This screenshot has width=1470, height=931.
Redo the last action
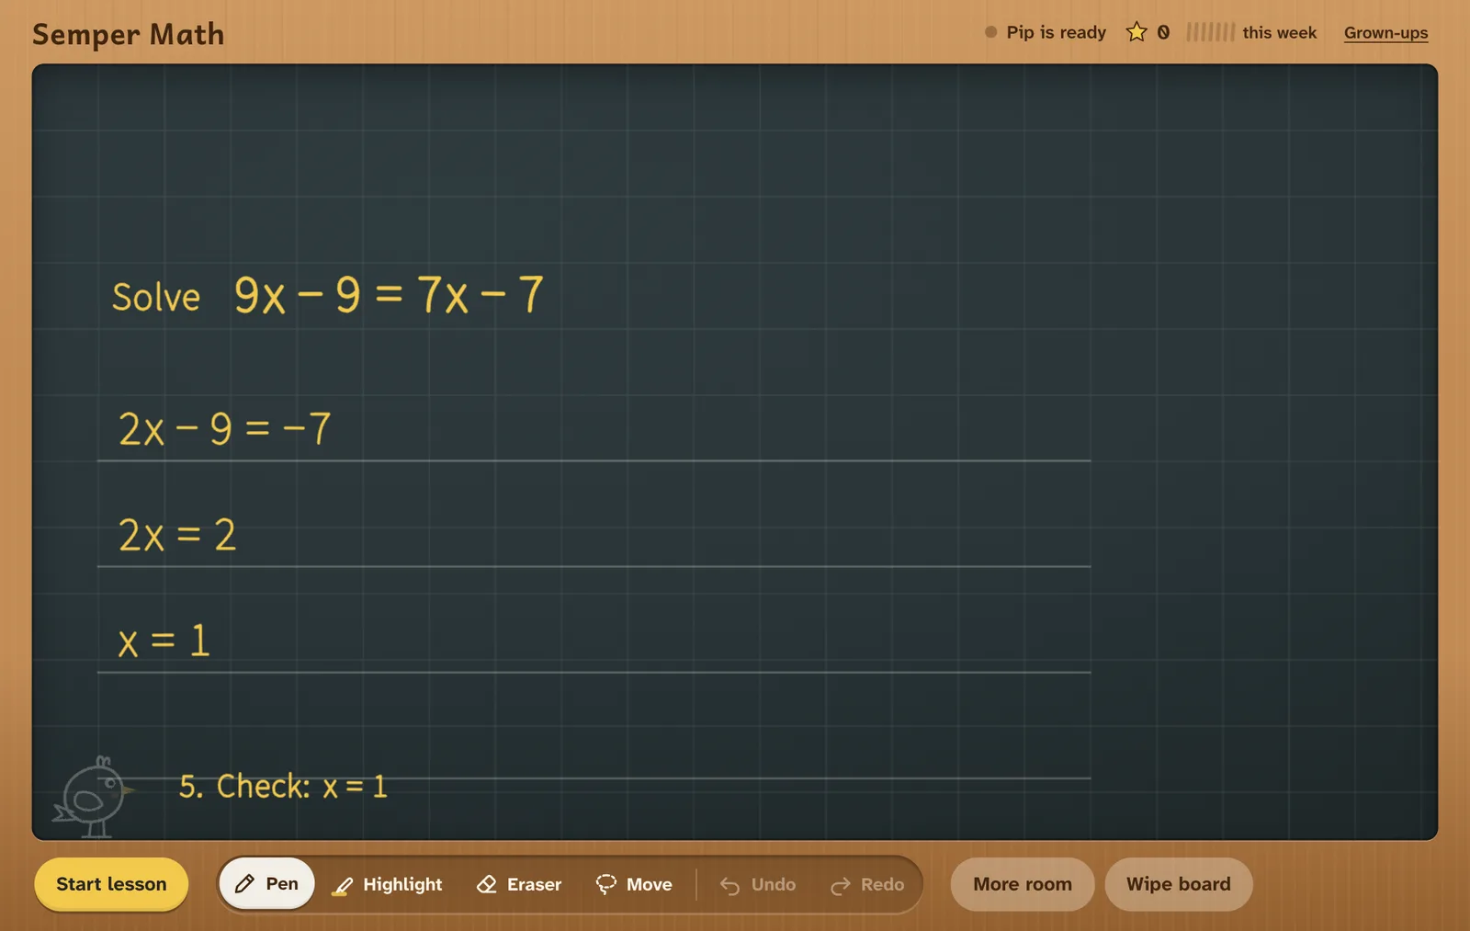[867, 884]
